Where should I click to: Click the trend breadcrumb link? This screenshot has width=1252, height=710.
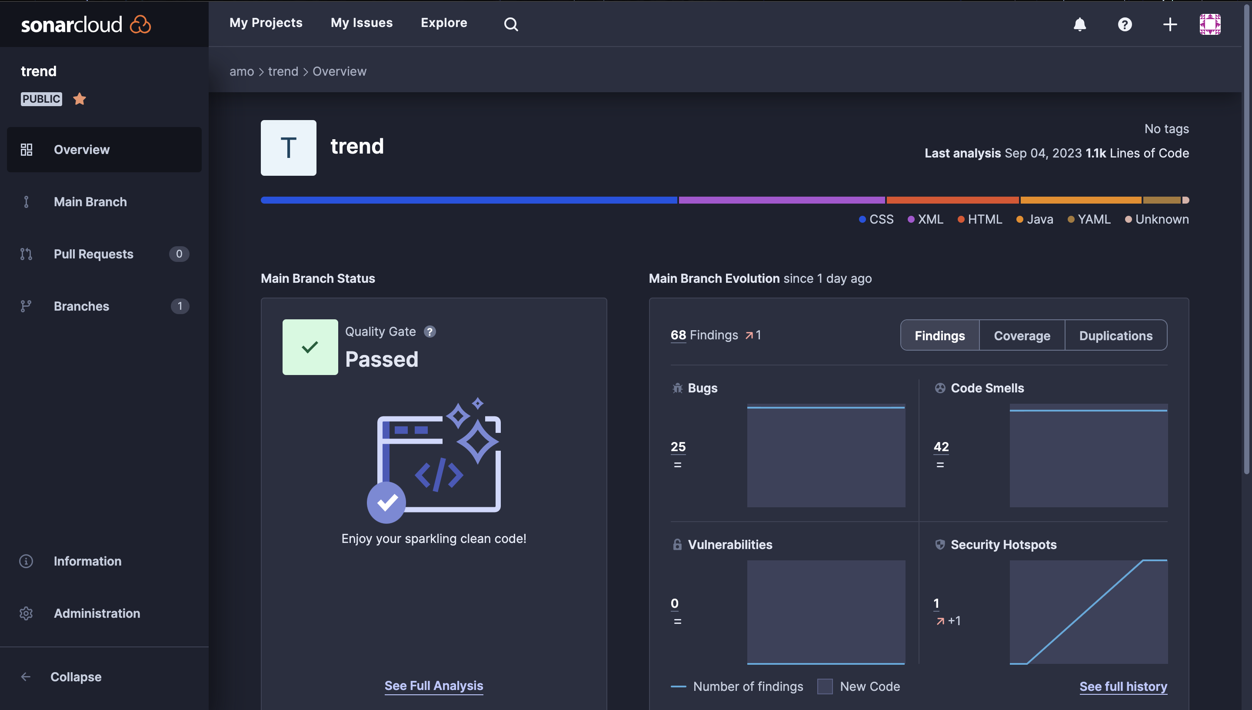(x=283, y=72)
